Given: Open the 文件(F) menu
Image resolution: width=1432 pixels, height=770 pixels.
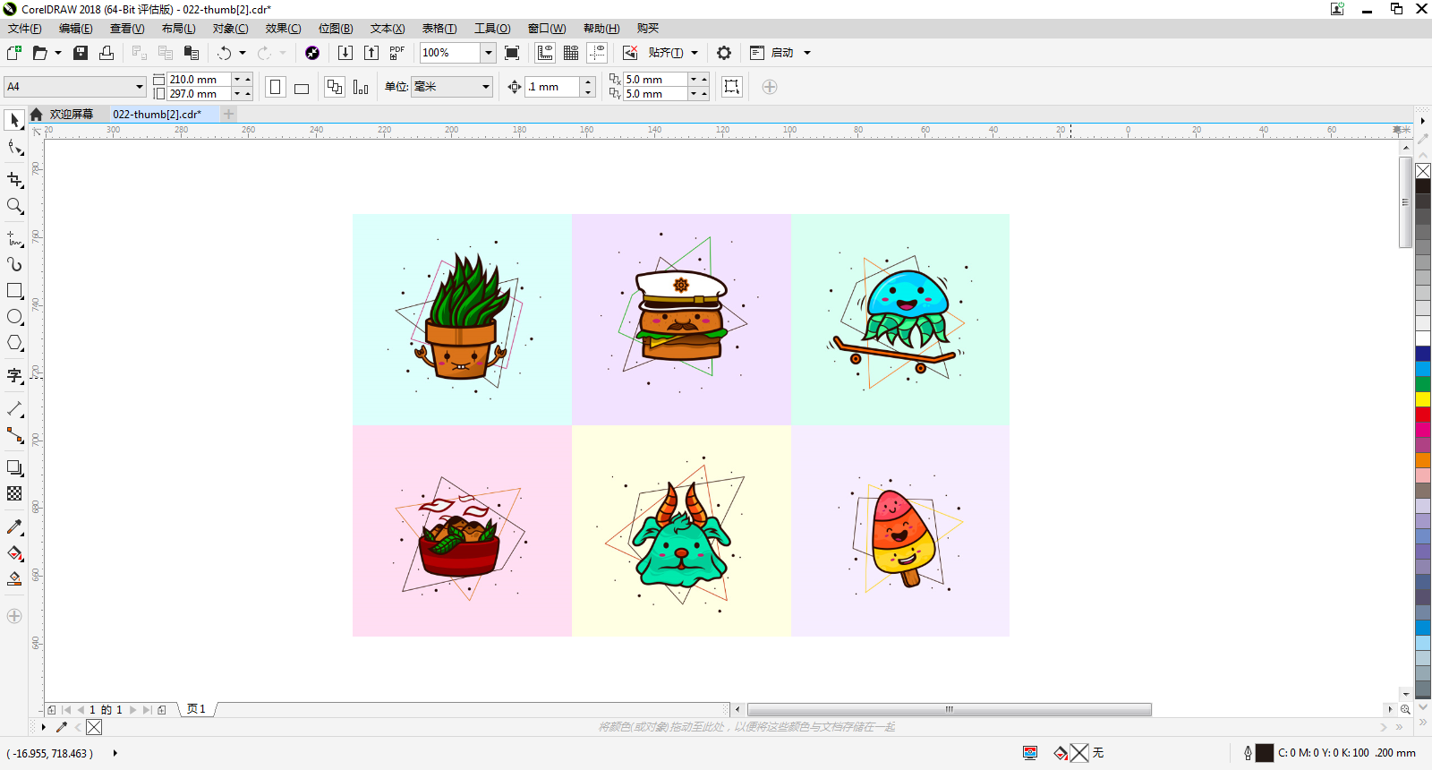Looking at the screenshot, I should [25, 29].
